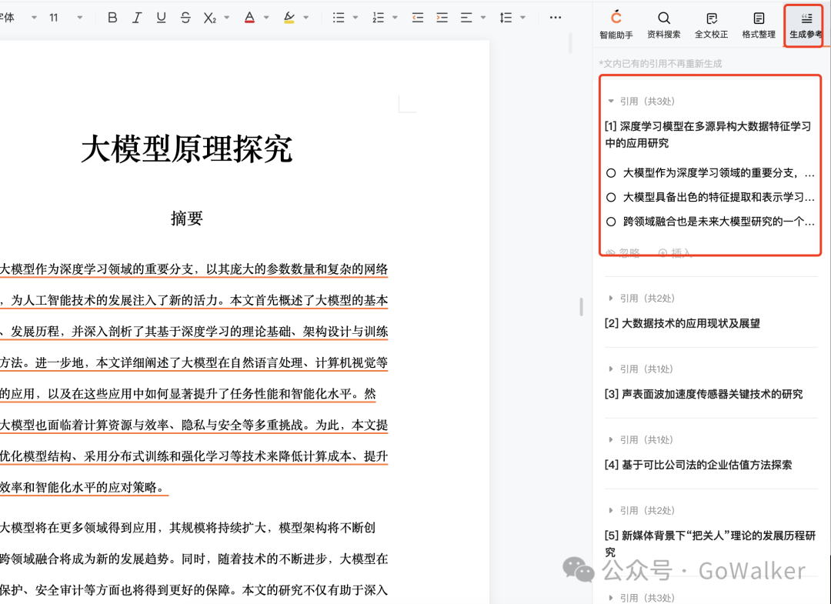Viewport: 831px width, 604px height.
Task: Run 全文校正 proofreading
Action: [x=711, y=25]
